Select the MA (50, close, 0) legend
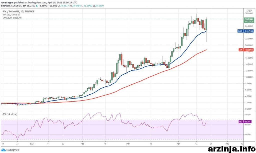 point(11,14)
